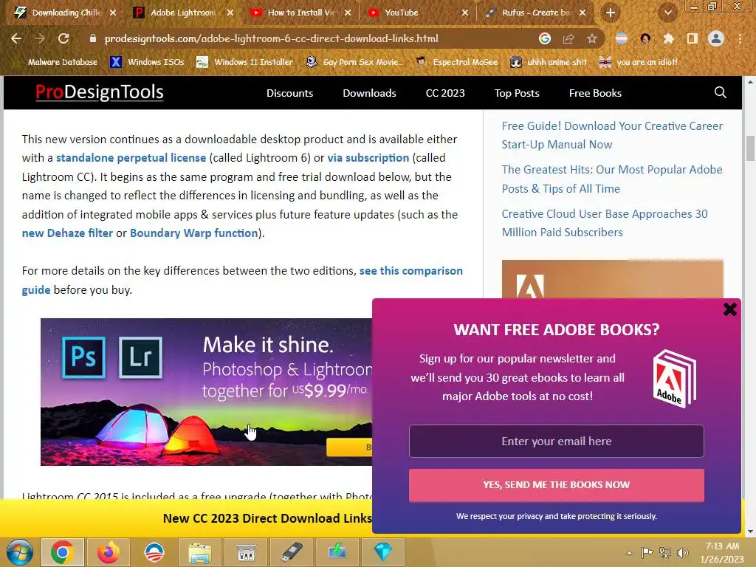Close the YouTube tab

[x=465, y=13]
